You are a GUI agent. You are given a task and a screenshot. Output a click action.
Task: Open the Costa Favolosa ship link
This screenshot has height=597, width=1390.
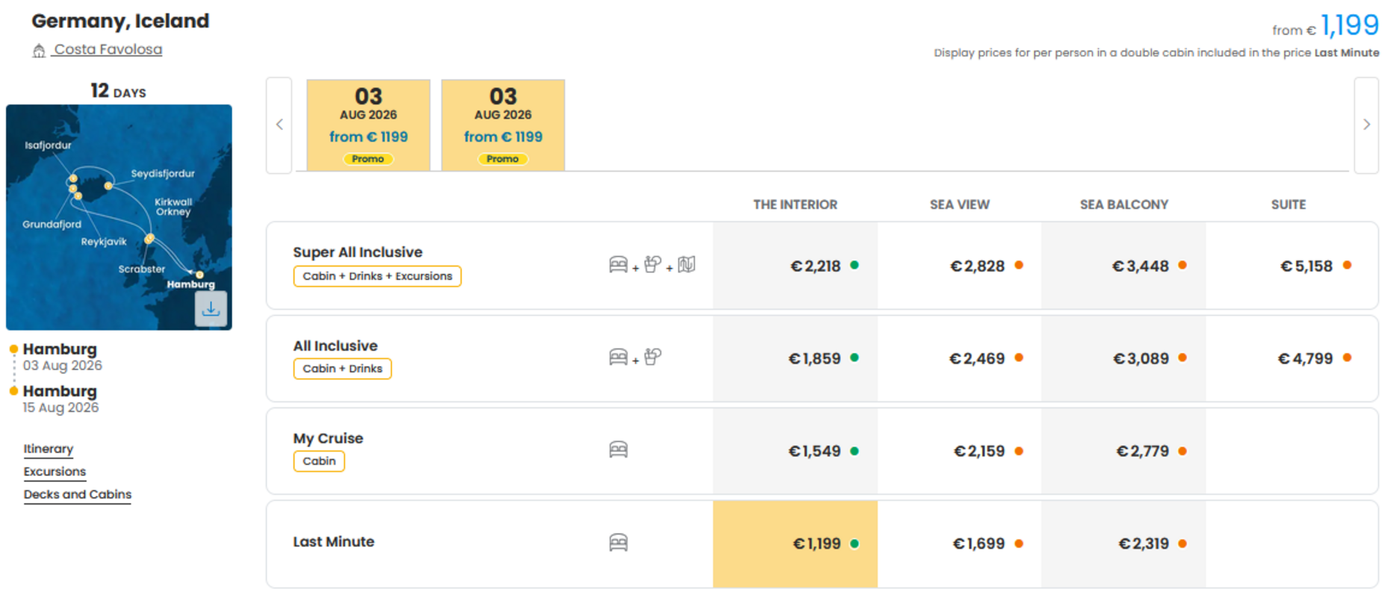pyautogui.click(x=108, y=49)
